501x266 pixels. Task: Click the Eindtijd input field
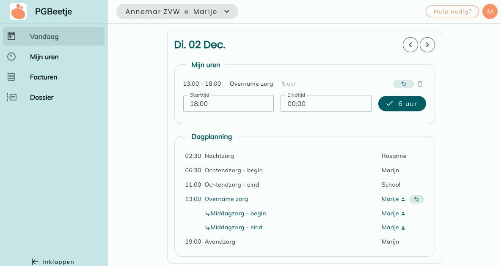click(326, 104)
